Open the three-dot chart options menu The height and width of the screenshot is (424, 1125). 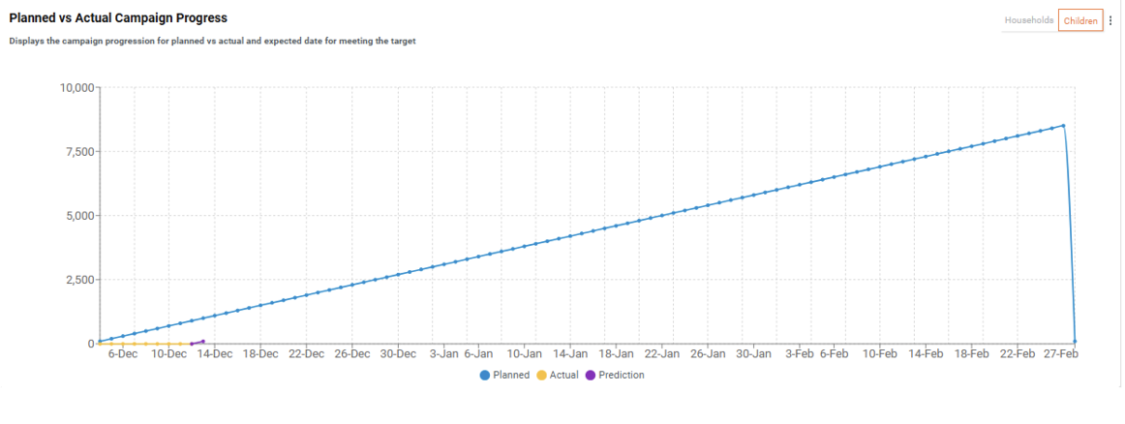(1110, 20)
